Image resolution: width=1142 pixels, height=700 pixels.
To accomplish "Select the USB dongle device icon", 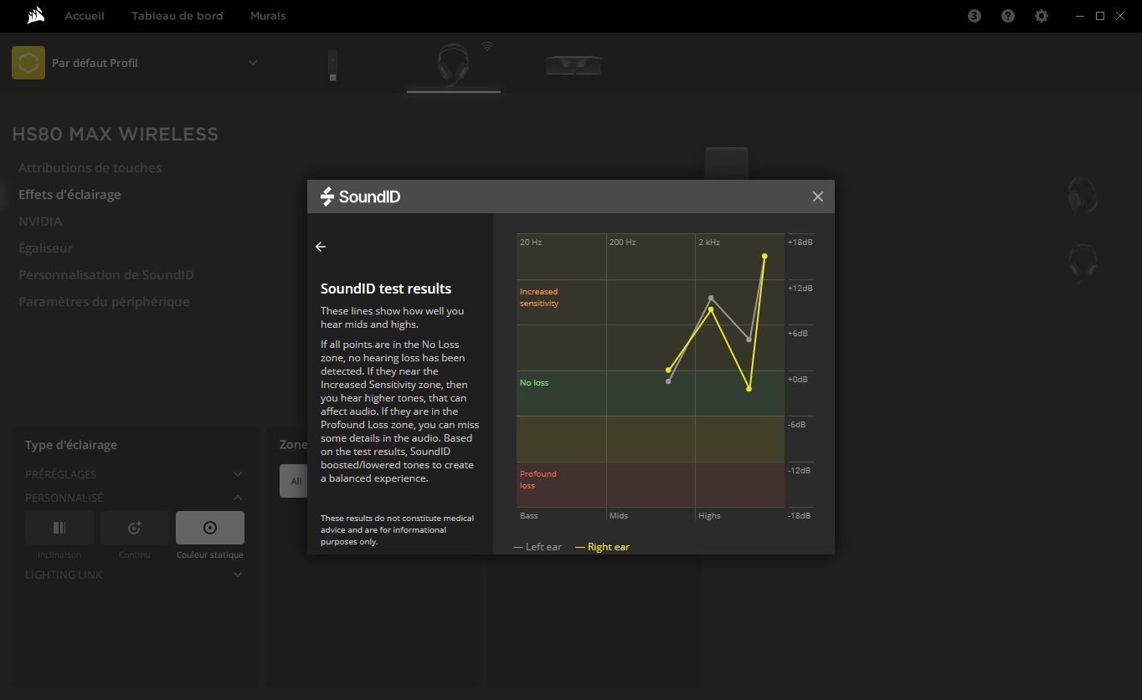I will pyautogui.click(x=332, y=65).
